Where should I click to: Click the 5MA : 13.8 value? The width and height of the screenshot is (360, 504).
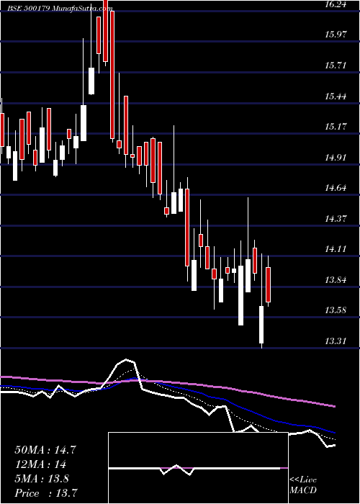(x=42, y=479)
